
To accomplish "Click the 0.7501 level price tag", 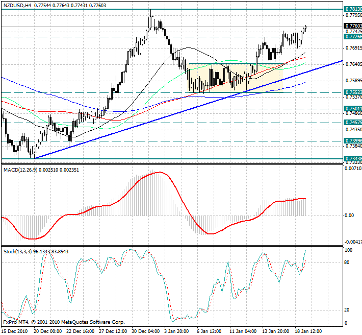I will click(x=353, y=109).
